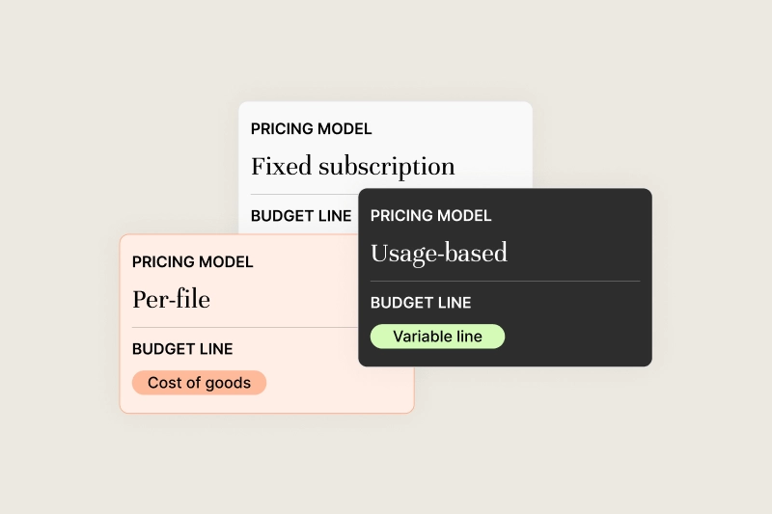Click "BUDGET LINE" label on the dark card
The image size is (772, 514).
421,303
